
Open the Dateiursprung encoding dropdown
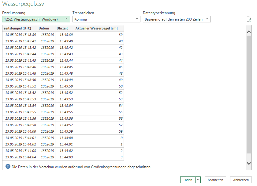[x=36, y=19]
